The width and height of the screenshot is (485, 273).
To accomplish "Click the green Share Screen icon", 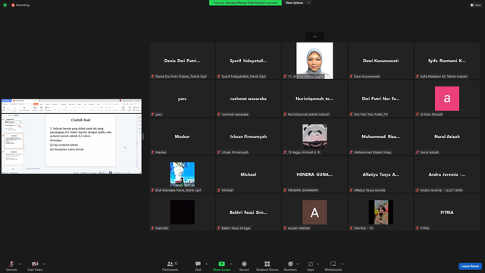I will (221, 264).
